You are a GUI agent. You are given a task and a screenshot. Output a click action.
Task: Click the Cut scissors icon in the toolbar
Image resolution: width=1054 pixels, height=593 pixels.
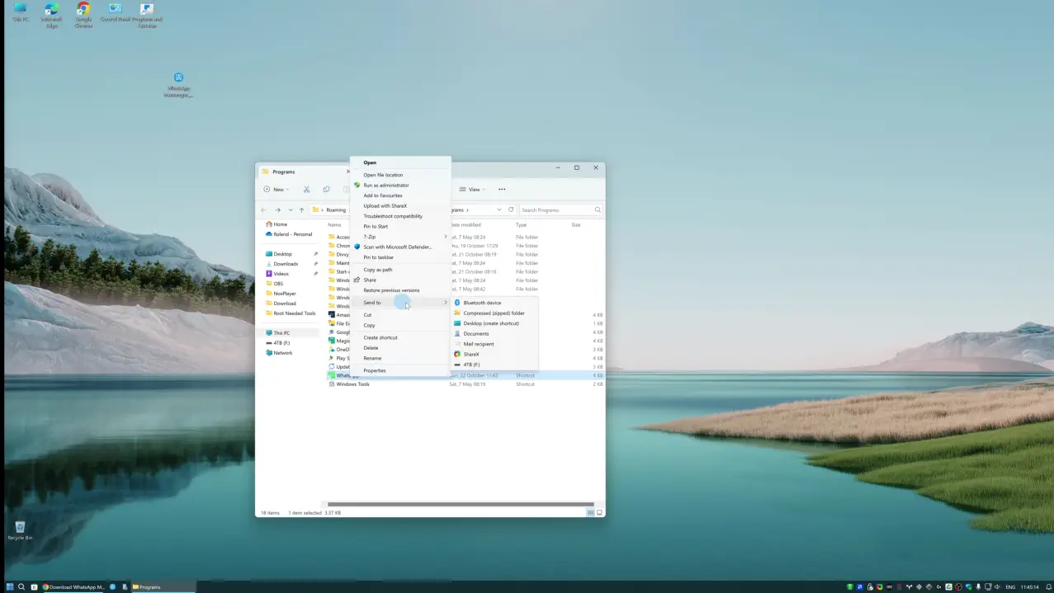pos(306,190)
